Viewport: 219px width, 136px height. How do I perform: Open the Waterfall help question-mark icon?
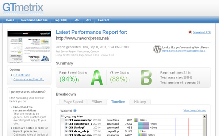point(75,111)
